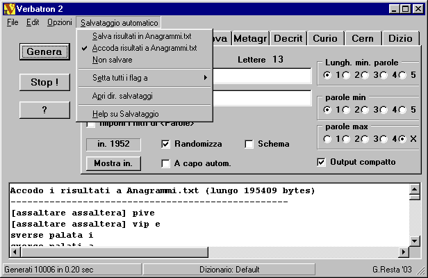The width and height of the screenshot is (428, 278).
Task: Set parole min to 3
Action: [365, 110]
